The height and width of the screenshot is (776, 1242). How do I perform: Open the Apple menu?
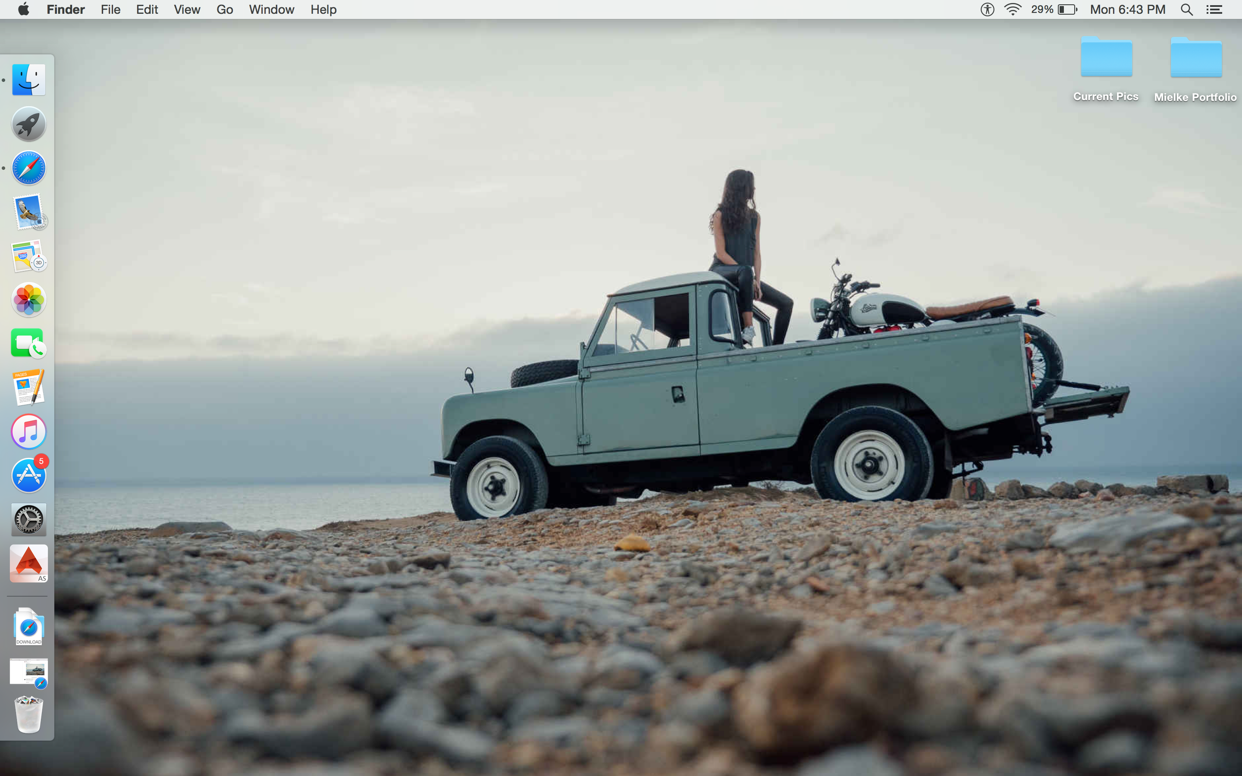click(24, 9)
